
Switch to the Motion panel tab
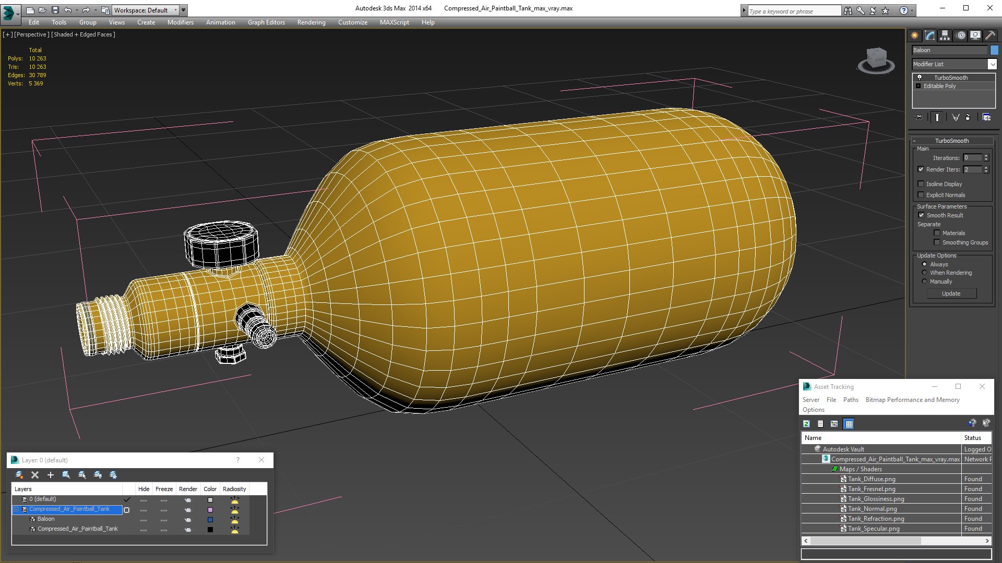tap(961, 35)
